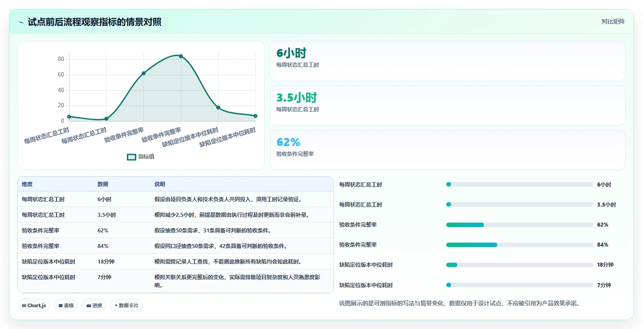The width and height of the screenshot is (643, 329).
Task: Select the Chart.js chip
Action: click(34, 305)
